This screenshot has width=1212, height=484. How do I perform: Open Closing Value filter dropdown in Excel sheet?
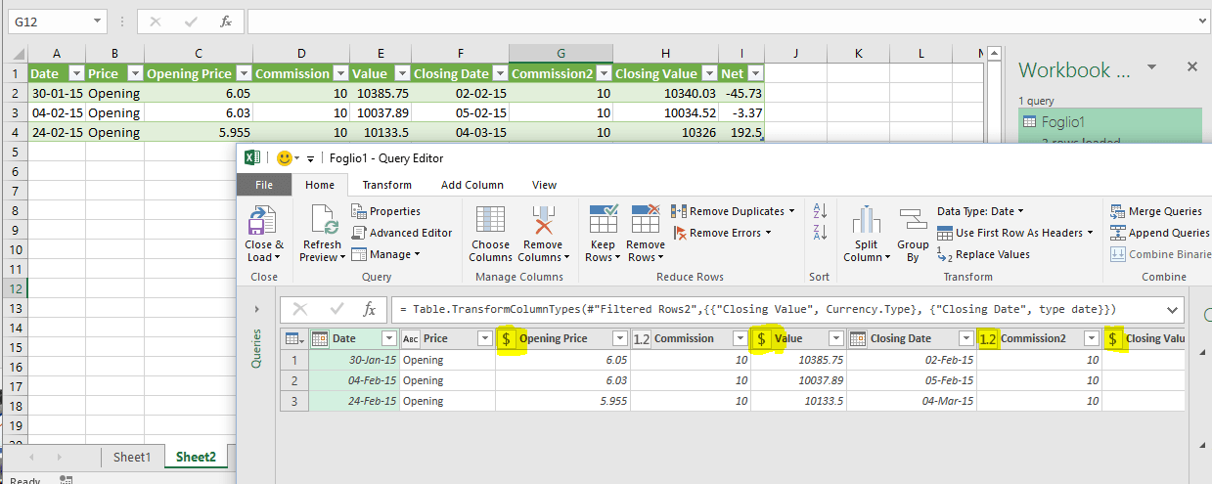[x=708, y=73]
